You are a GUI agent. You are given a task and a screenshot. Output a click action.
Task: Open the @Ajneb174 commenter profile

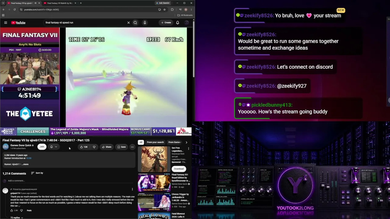tap(15, 193)
